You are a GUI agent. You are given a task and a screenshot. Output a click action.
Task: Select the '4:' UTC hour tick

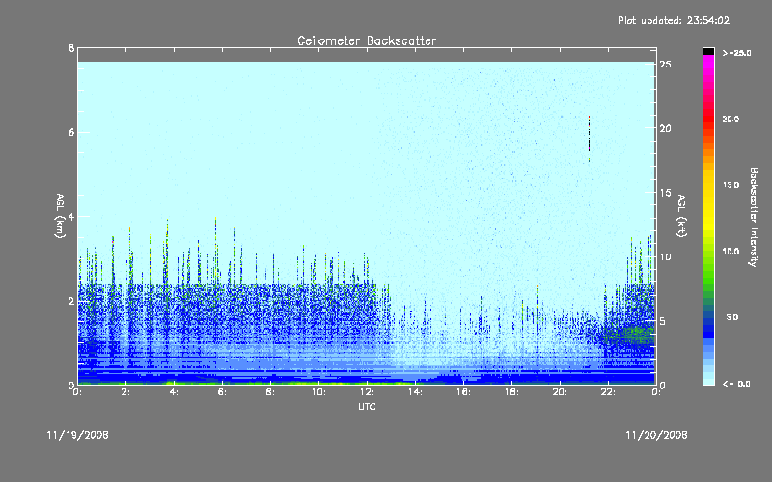click(x=174, y=392)
